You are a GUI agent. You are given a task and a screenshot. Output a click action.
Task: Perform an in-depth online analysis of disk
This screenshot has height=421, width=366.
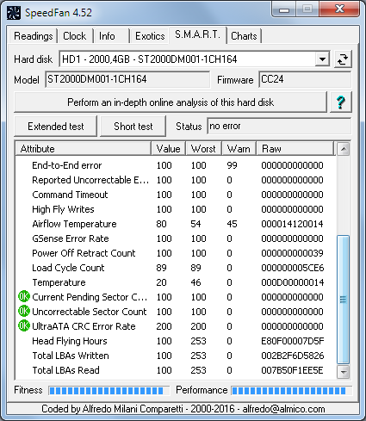coord(171,102)
